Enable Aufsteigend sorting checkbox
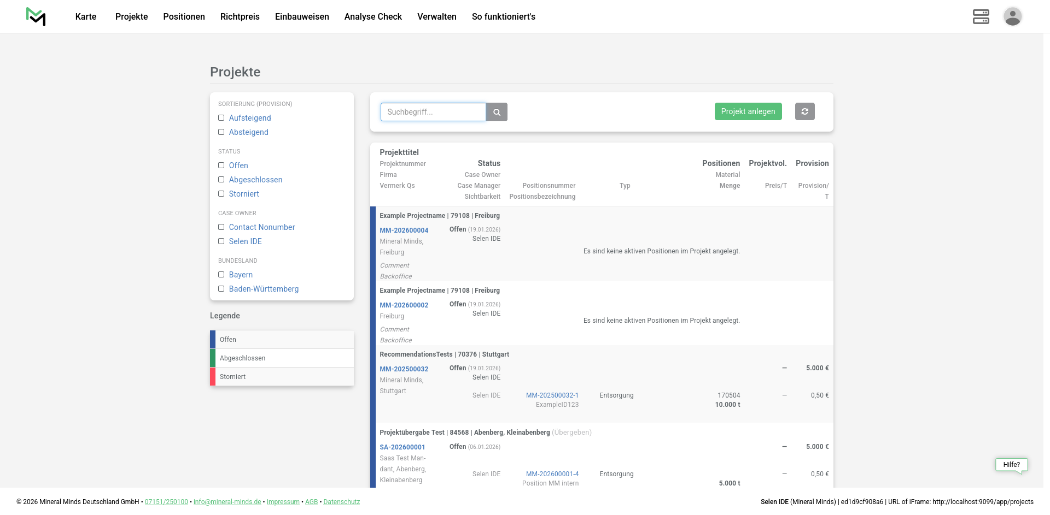Image resolution: width=1050 pixels, height=515 pixels. [x=221, y=118]
